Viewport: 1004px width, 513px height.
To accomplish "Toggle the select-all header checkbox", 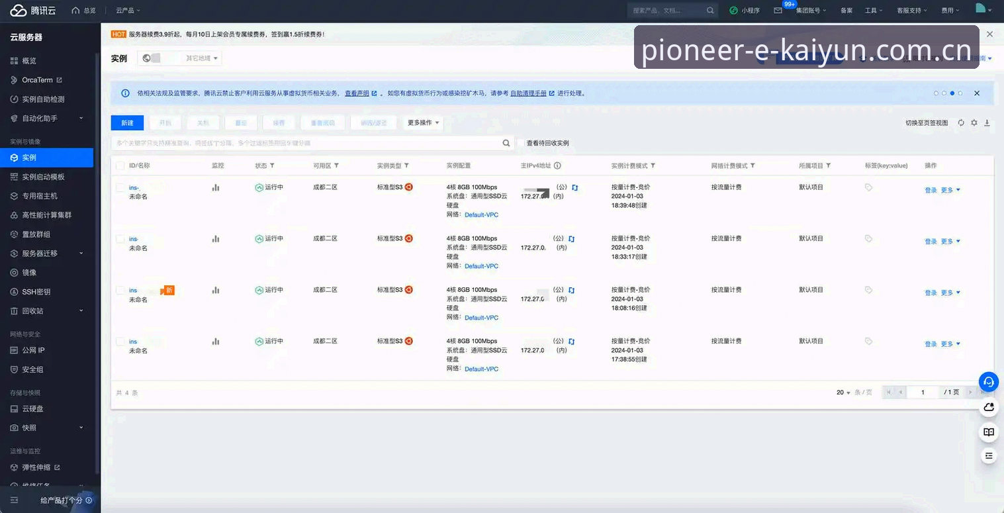I will click(x=120, y=165).
